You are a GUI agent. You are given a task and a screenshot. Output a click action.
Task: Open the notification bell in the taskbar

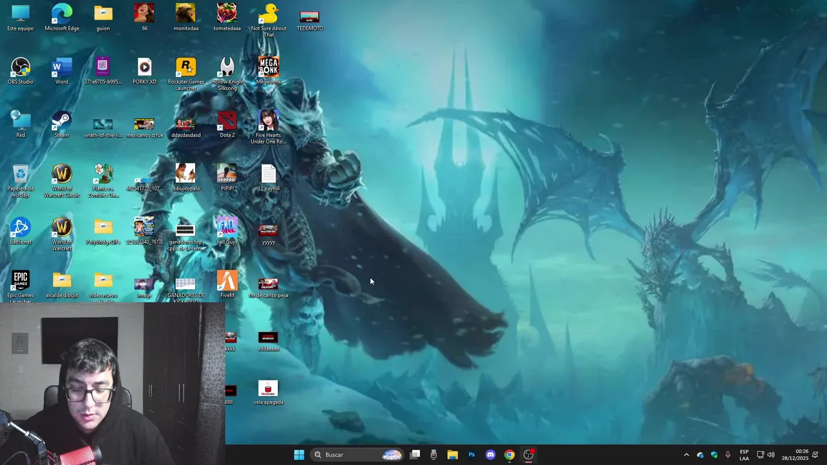[x=815, y=455]
